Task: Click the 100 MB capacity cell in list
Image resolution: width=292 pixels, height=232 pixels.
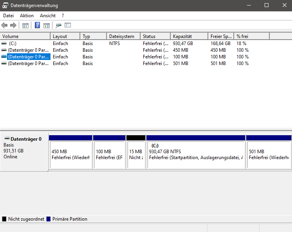Action: coord(180,57)
